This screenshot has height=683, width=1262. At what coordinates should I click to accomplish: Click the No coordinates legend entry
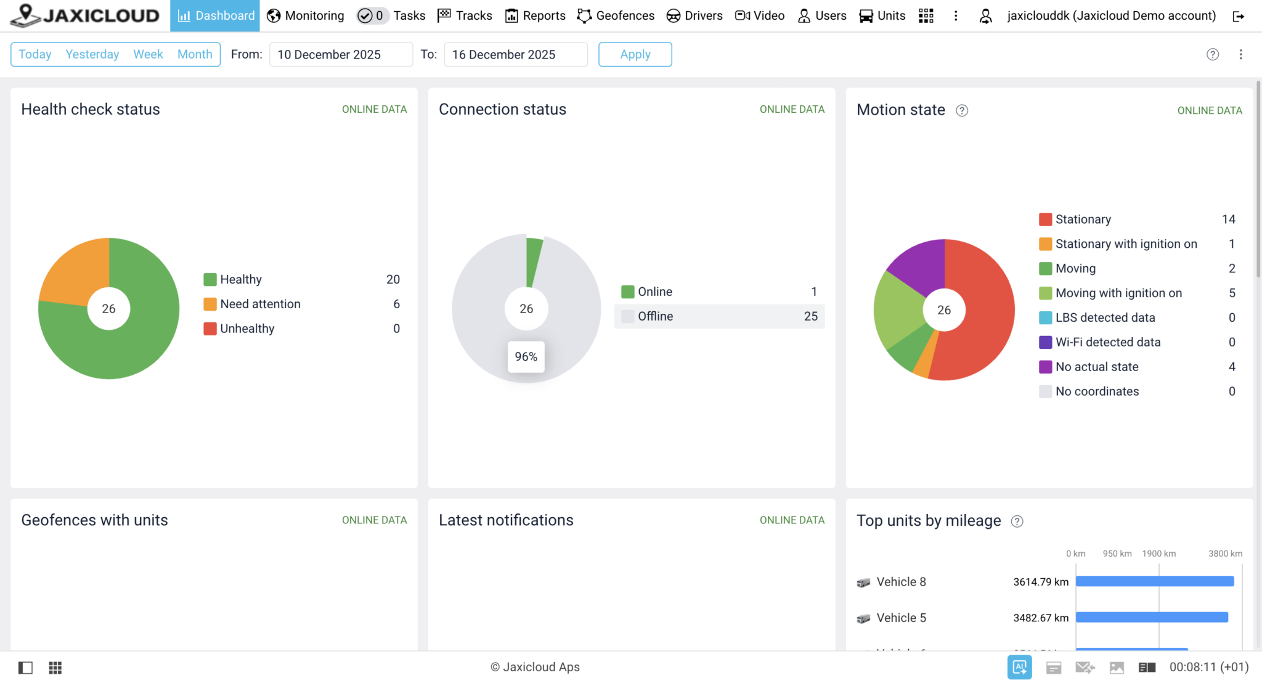[1137, 391]
